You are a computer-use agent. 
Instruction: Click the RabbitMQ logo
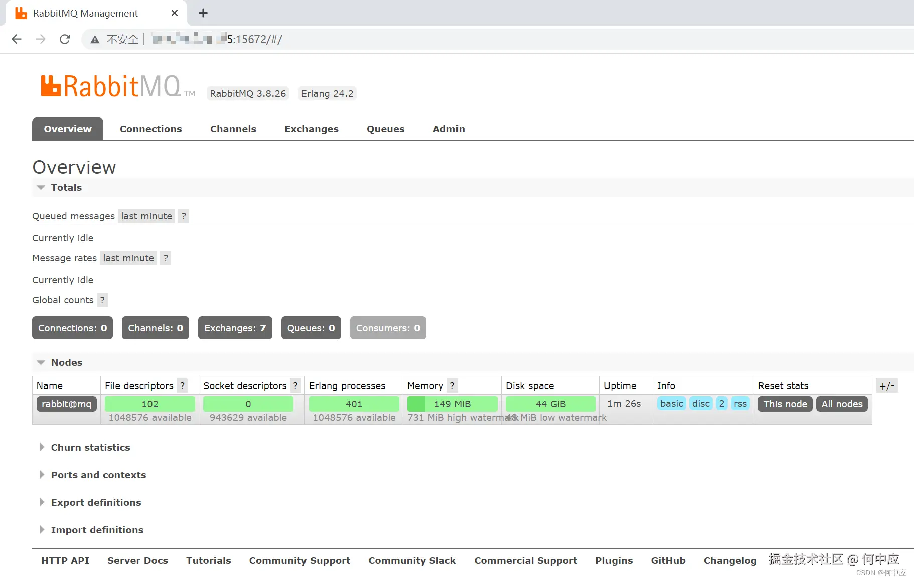pos(117,86)
